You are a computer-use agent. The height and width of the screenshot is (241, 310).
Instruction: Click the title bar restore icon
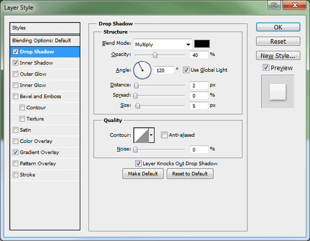pyautogui.click(x=274, y=5)
